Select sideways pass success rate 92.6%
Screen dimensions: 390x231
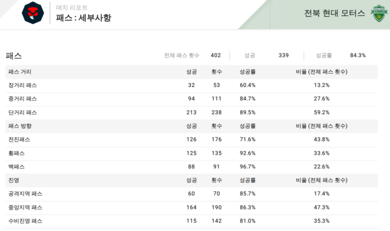(247, 153)
